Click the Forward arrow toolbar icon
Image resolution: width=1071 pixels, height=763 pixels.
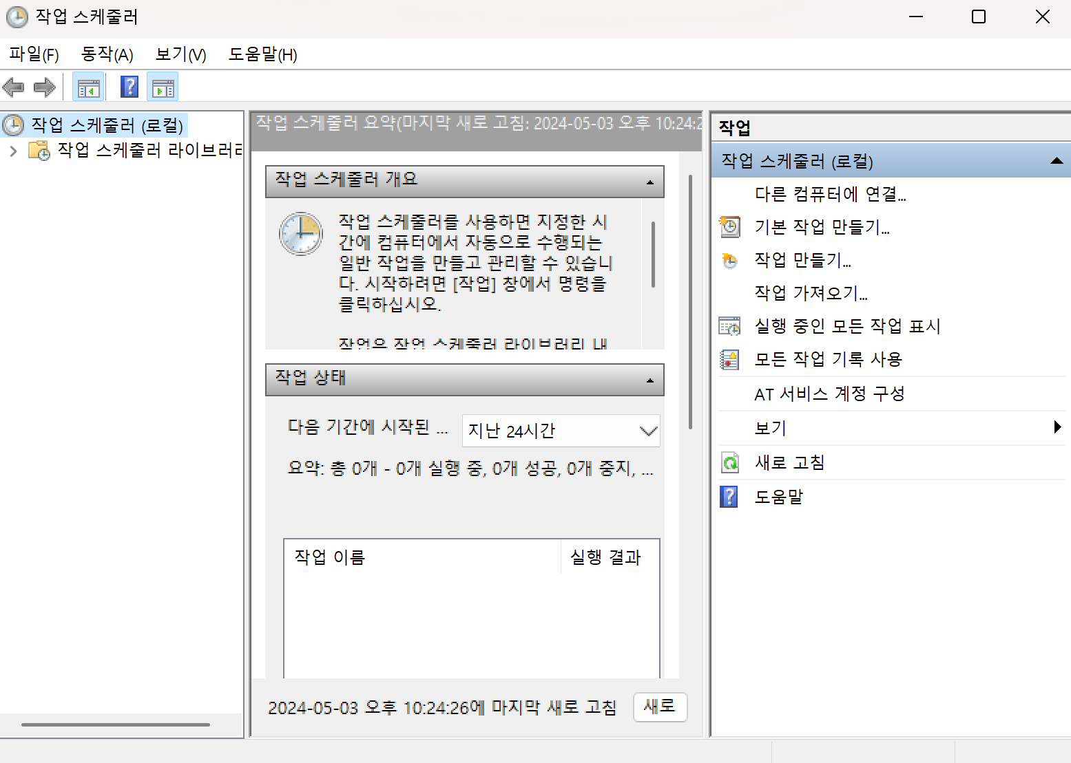(x=45, y=87)
